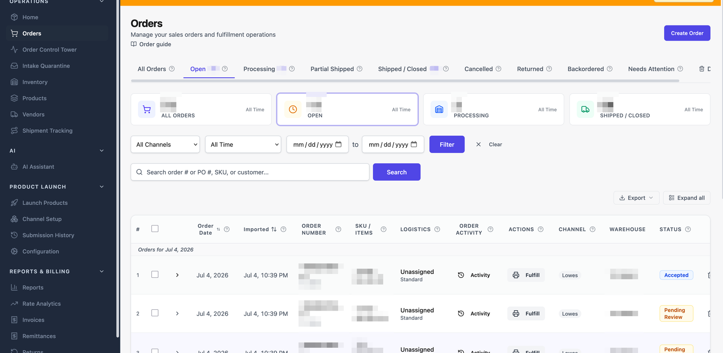Image resolution: width=723 pixels, height=353 pixels.
Task: Switch to the Needs Attention tab
Action: pyautogui.click(x=651, y=69)
